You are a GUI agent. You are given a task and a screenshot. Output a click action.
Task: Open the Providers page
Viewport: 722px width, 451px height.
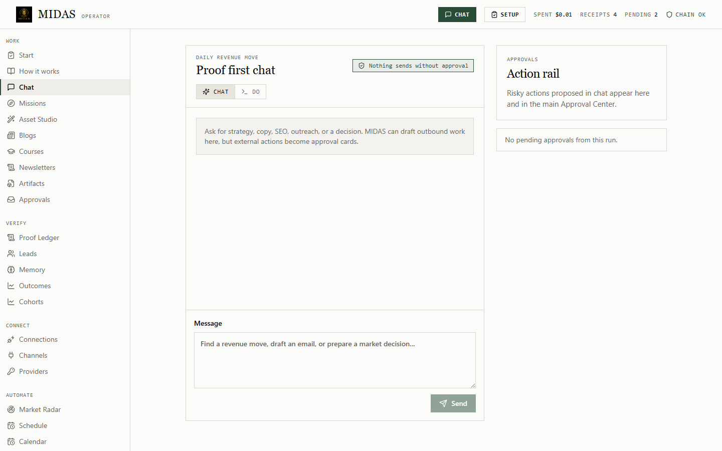(65, 371)
